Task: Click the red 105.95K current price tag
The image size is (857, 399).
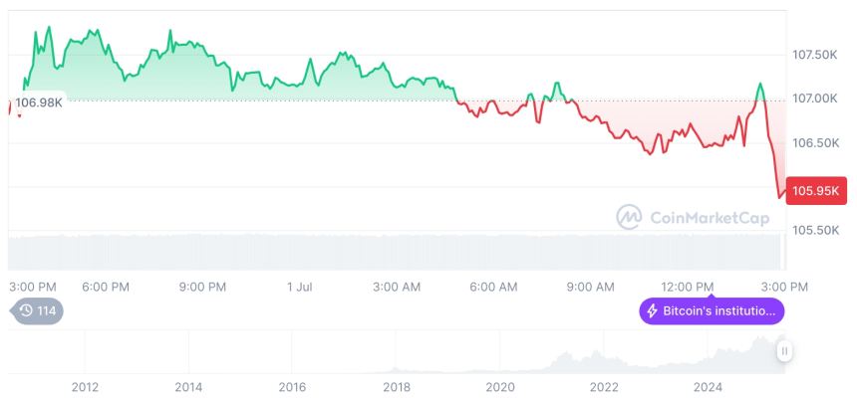Action: tap(815, 190)
